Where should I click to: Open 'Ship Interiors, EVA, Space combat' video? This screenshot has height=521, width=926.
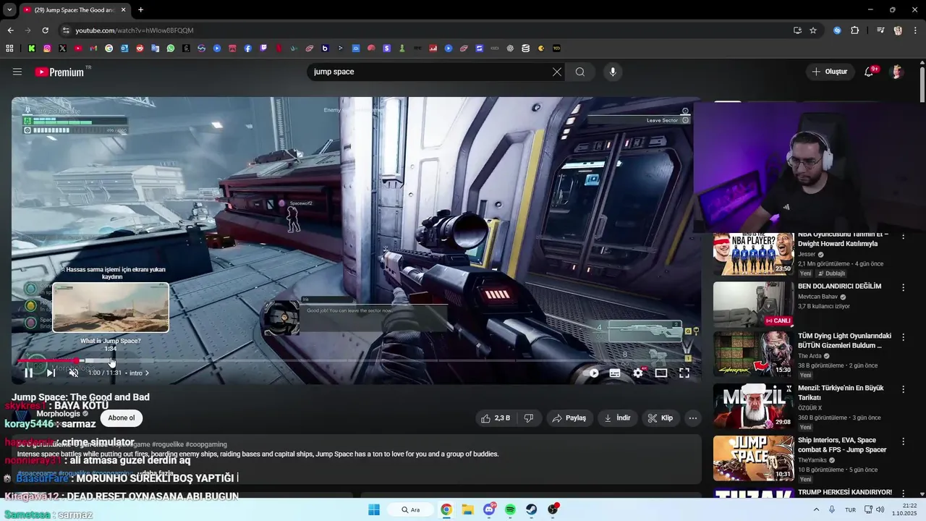842,445
